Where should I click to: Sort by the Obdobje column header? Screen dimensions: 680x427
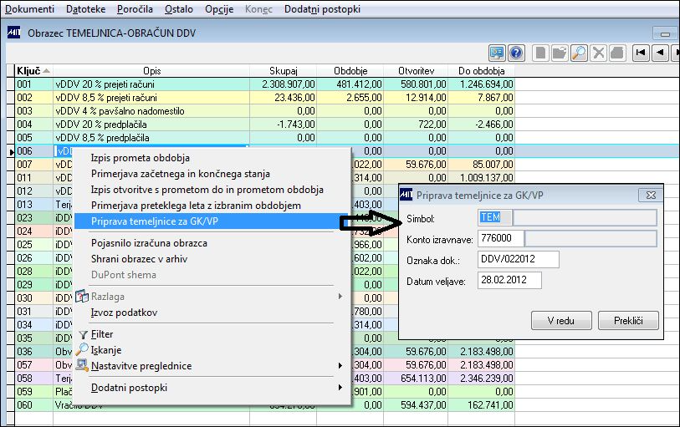[350, 71]
